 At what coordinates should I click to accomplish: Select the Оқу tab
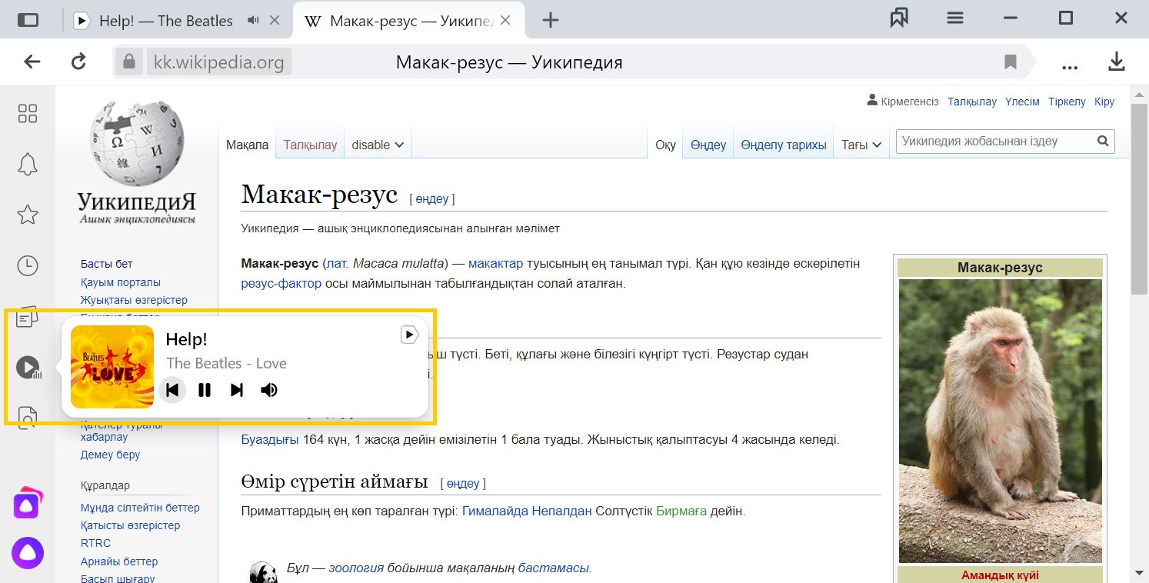665,145
